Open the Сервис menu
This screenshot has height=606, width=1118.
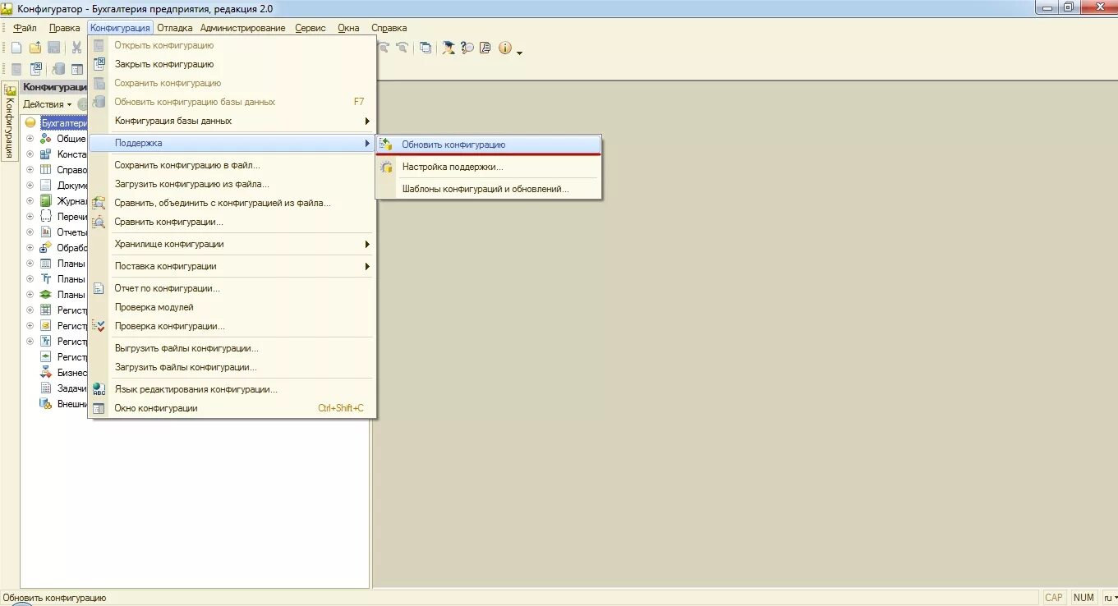311,28
